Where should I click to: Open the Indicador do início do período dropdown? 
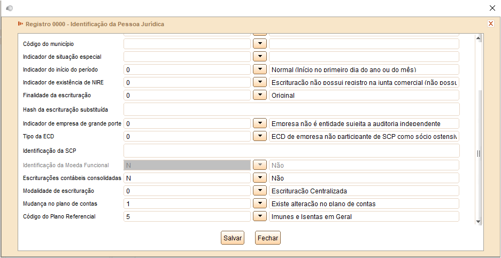pyautogui.click(x=259, y=69)
